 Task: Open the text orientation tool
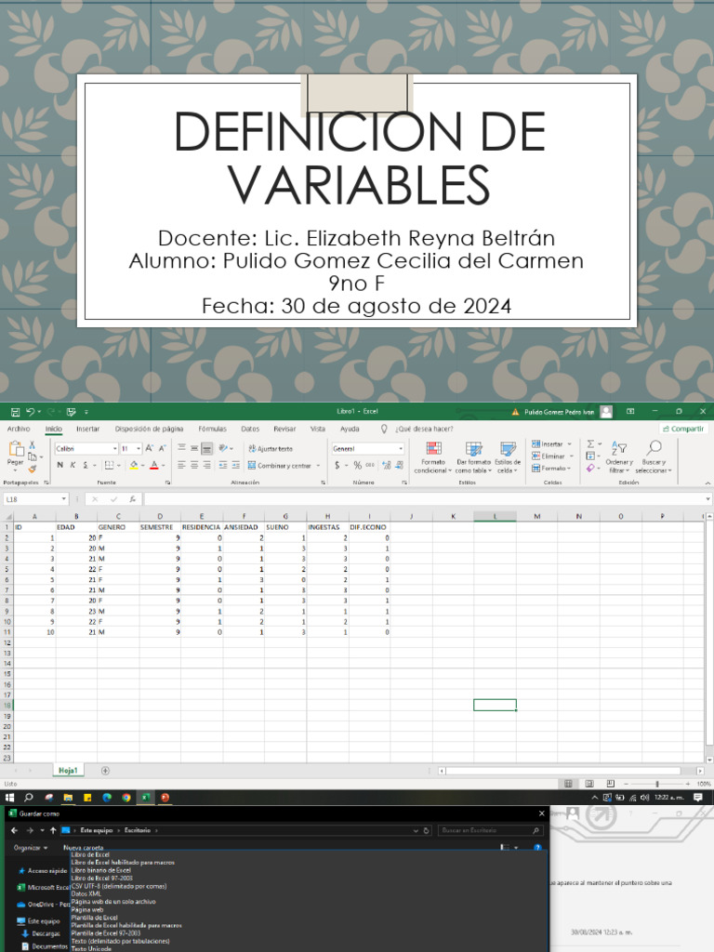pyautogui.click(x=223, y=448)
